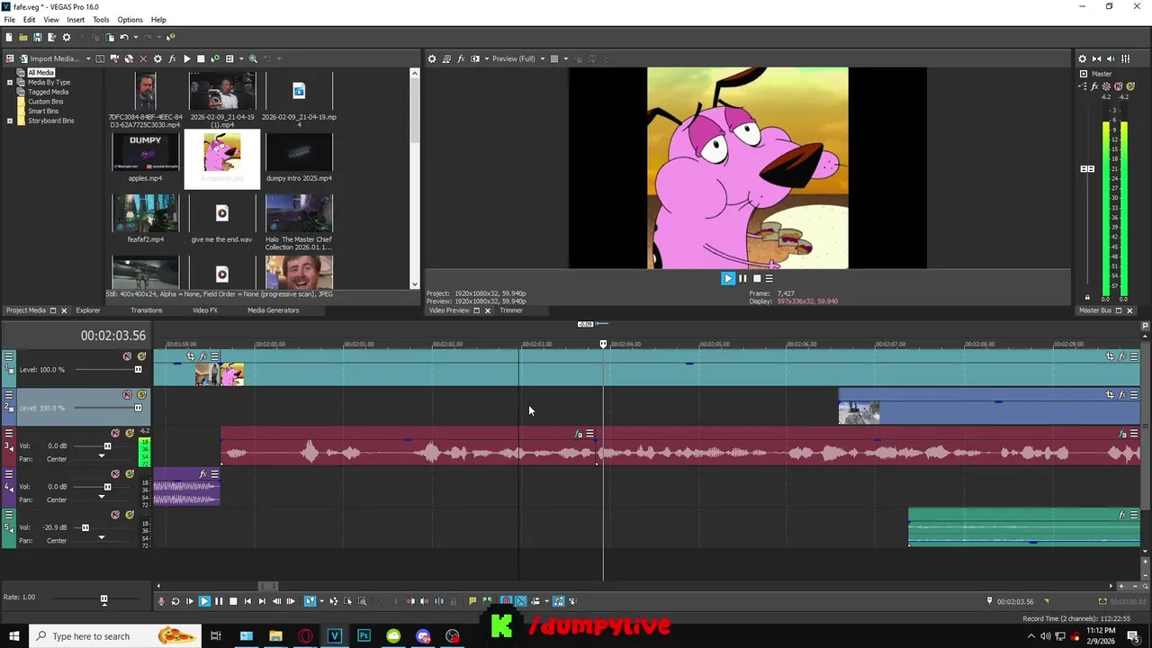Click the media search magnifier icon
This screenshot has height=648, width=1152.
click(x=253, y=58)
